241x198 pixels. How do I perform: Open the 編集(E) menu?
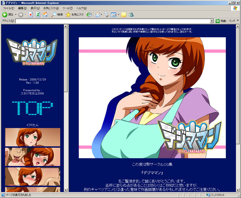(23, 8)
